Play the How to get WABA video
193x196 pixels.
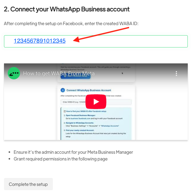click(x=96, y=102)
